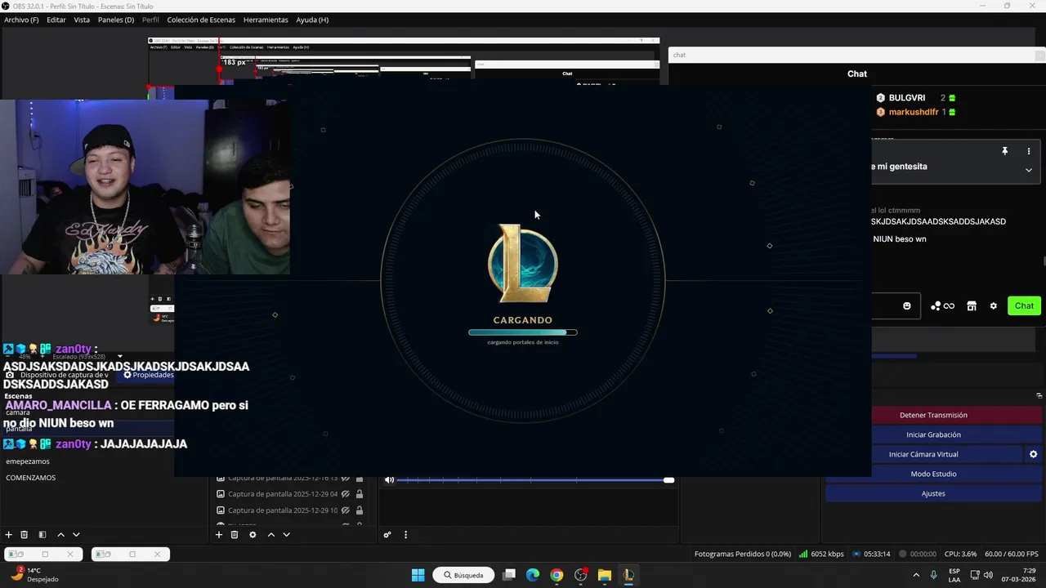Open Paneles (D) menu
The width and height of the screenshot is (1046, 588).
[x=116, y=20]
